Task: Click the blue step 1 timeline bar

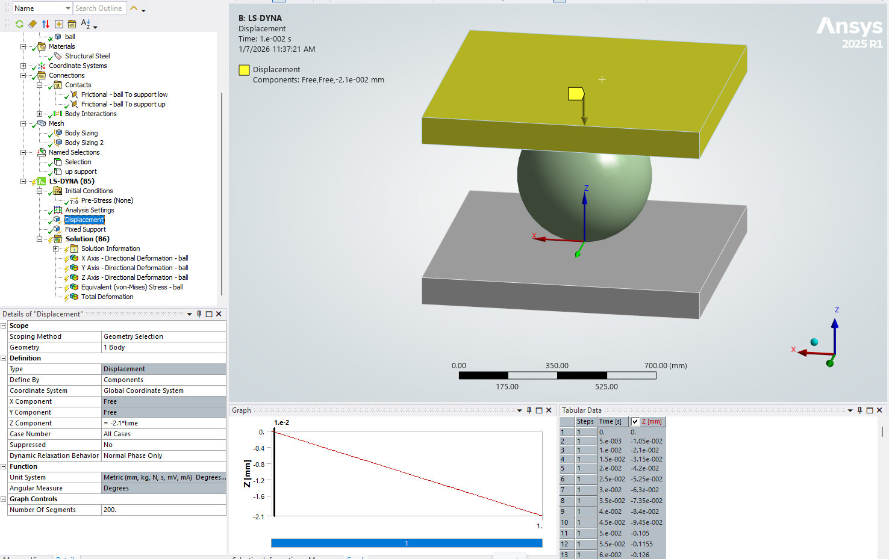Action: (407, 543)
